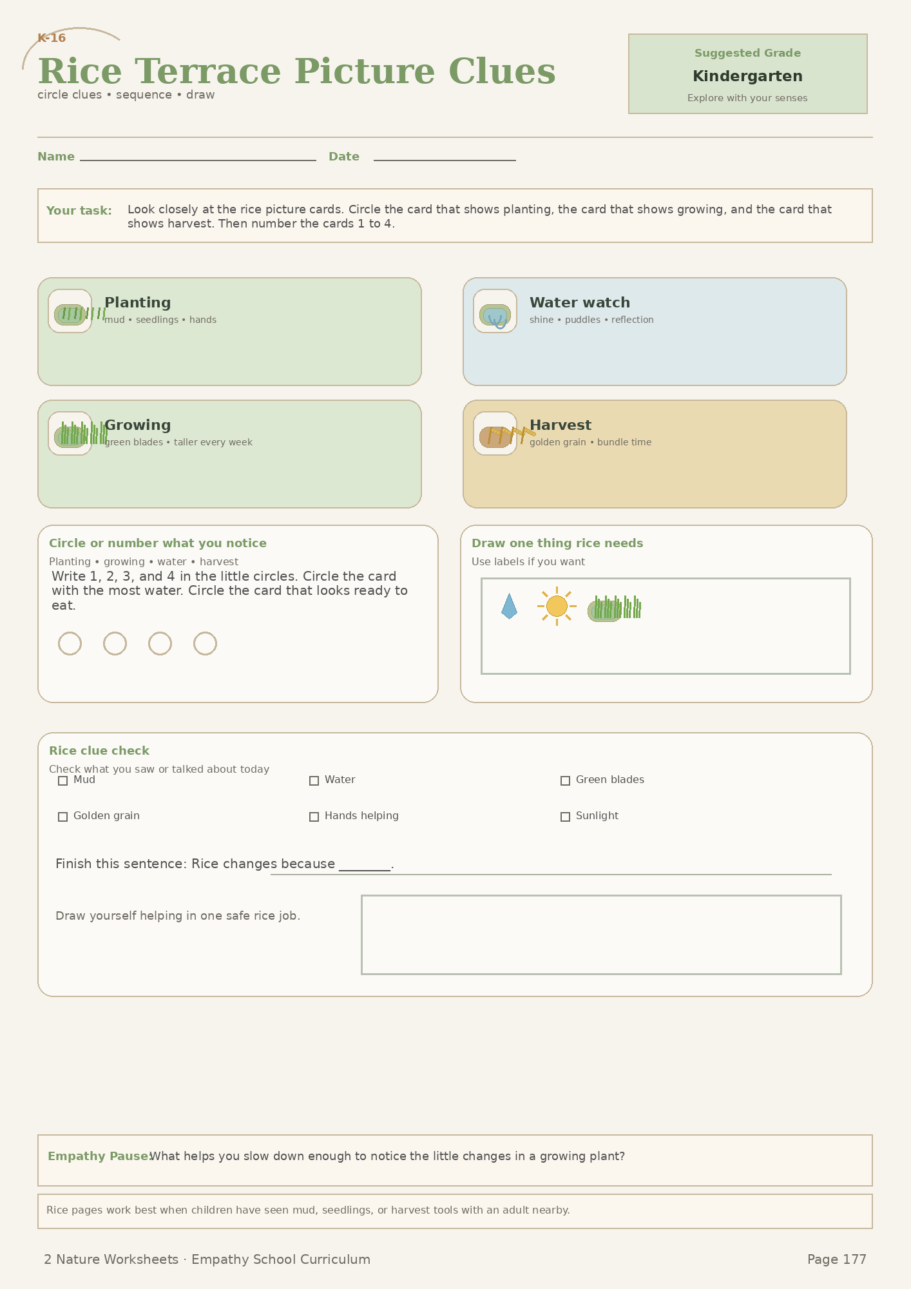911x1289 pixels.
Task: Click the blue water droplet icon
Action: [509, 606]
